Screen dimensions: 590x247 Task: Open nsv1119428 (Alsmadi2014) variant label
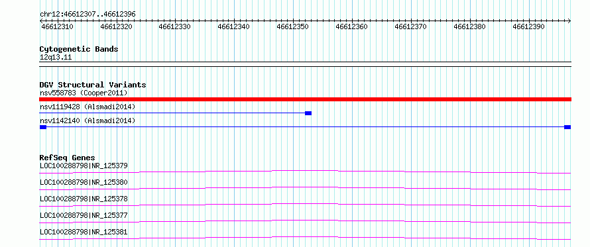coord(88,107)
